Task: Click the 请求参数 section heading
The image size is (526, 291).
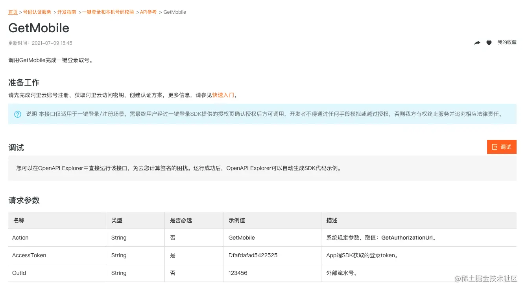Action: (x=24, y=200)
